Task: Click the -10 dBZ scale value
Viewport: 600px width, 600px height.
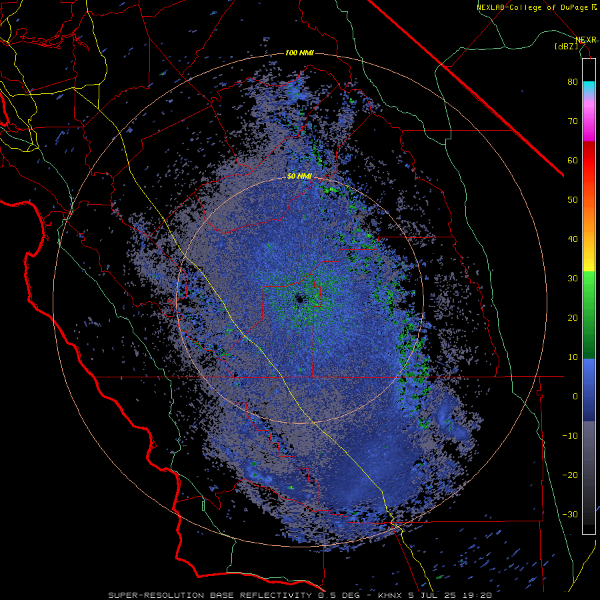Action: point(570,436)
